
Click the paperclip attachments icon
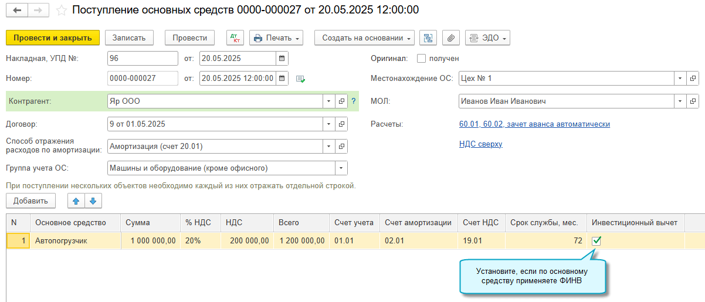point(450,38)
